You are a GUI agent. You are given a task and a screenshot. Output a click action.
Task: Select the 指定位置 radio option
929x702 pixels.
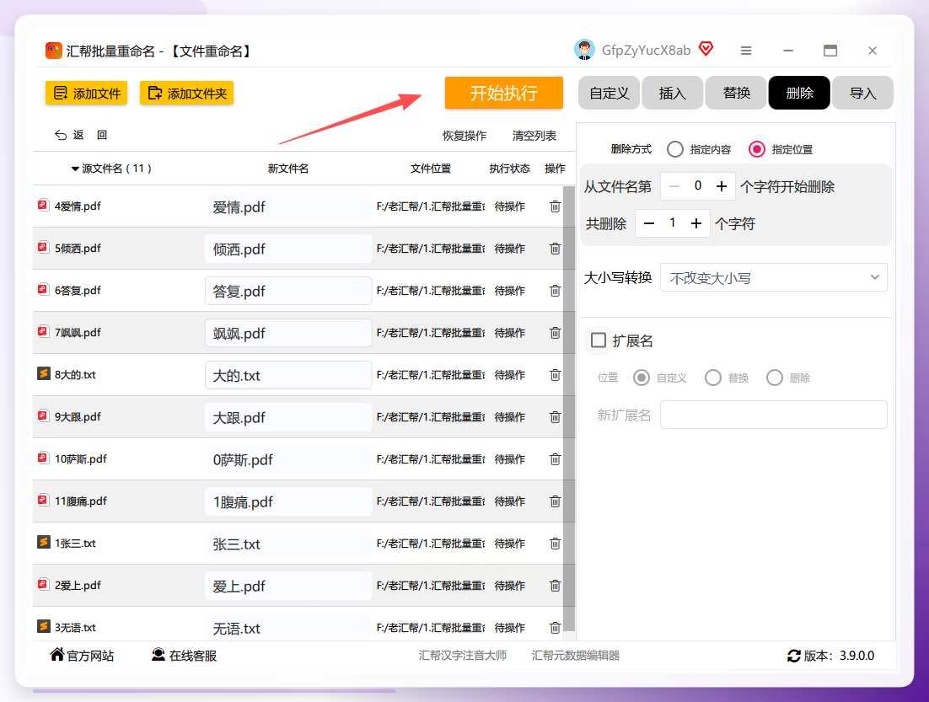[756, 149]
